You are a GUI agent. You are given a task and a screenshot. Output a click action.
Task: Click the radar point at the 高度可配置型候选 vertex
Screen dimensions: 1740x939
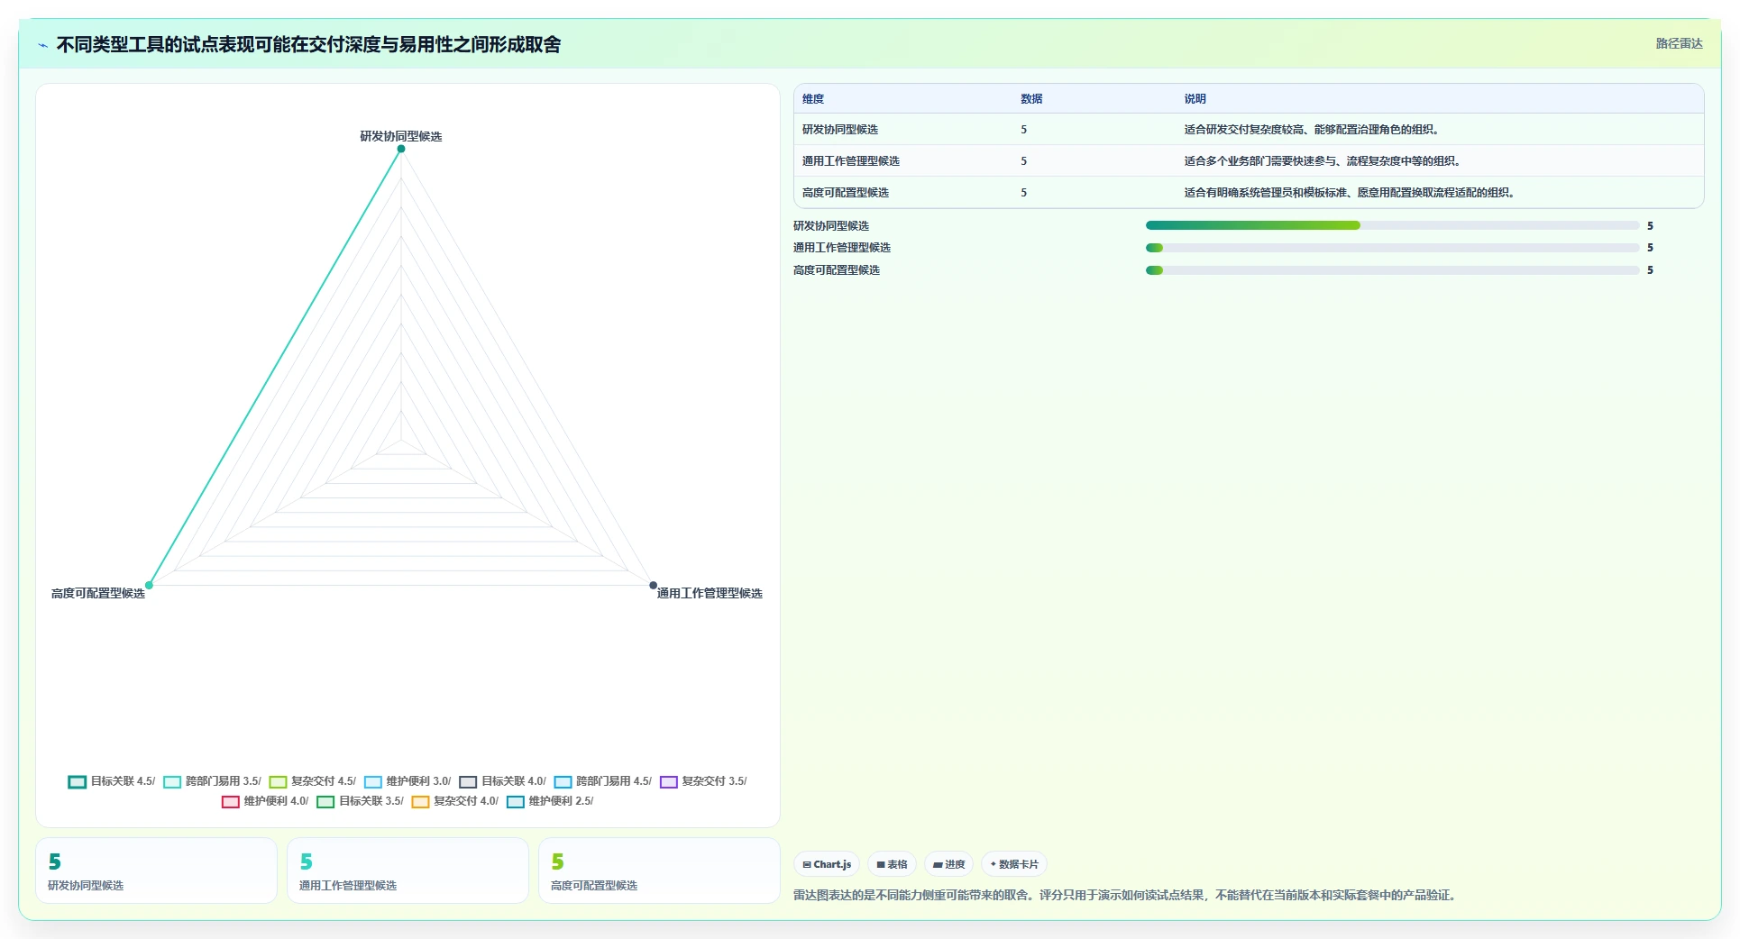(x=150, y=585)
